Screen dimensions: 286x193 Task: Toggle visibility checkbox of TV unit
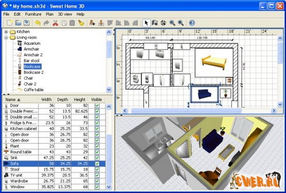click(x=97, y=175)
